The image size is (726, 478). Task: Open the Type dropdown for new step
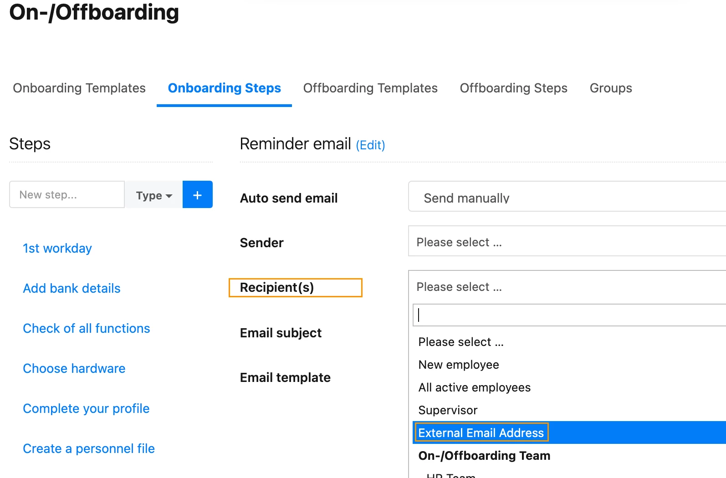click(x=153, y=194)
